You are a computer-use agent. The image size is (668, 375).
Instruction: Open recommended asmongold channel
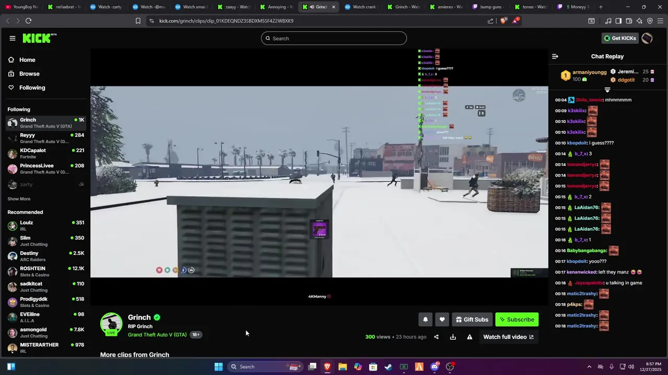pyautogui.click(x=45, y=333)
